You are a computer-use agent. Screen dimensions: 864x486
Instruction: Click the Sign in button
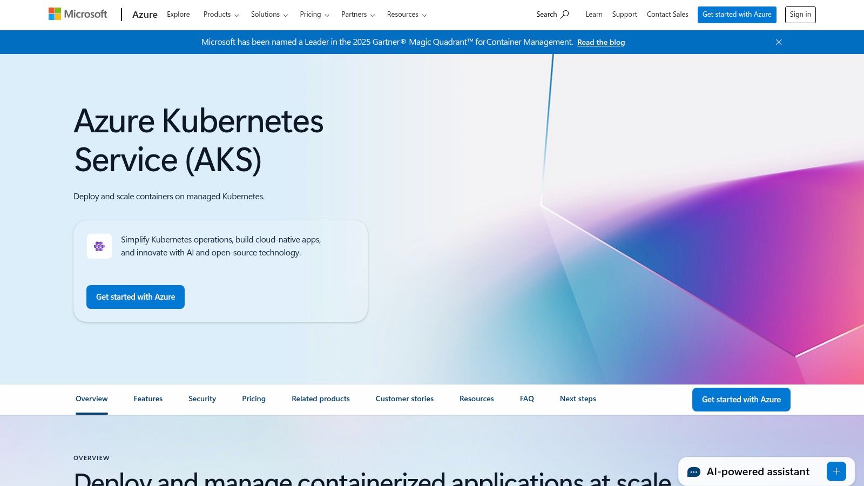coord(800,15)
